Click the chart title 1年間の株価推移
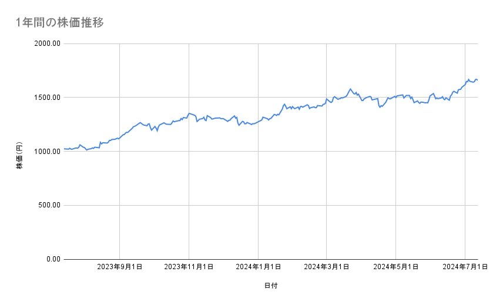 tap(61, 23)
